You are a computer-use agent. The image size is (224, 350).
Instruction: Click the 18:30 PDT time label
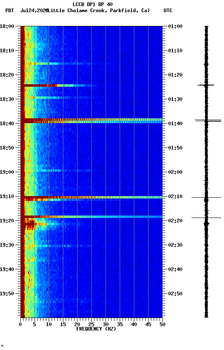click(7, 99)
